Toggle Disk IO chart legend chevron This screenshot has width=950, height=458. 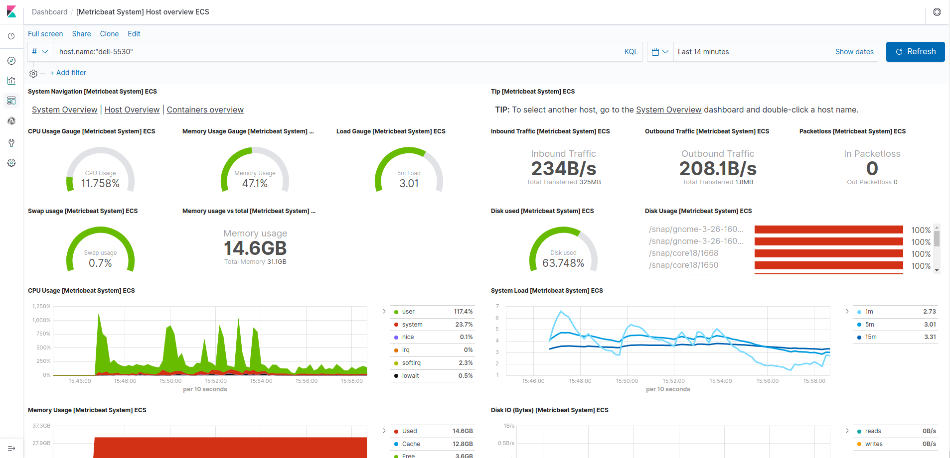(847, 431)
